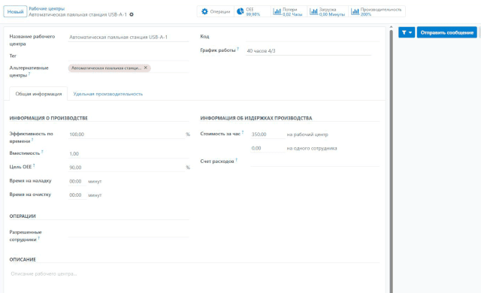Open Счет расходов dropdown field
Screen dimensions: 481x293
tap(315, 162)
